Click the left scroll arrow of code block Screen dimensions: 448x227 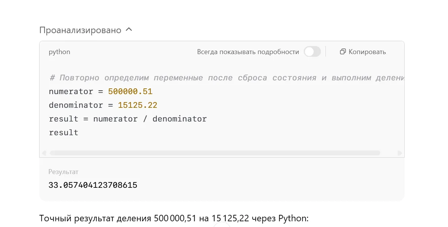pos(44,153)
